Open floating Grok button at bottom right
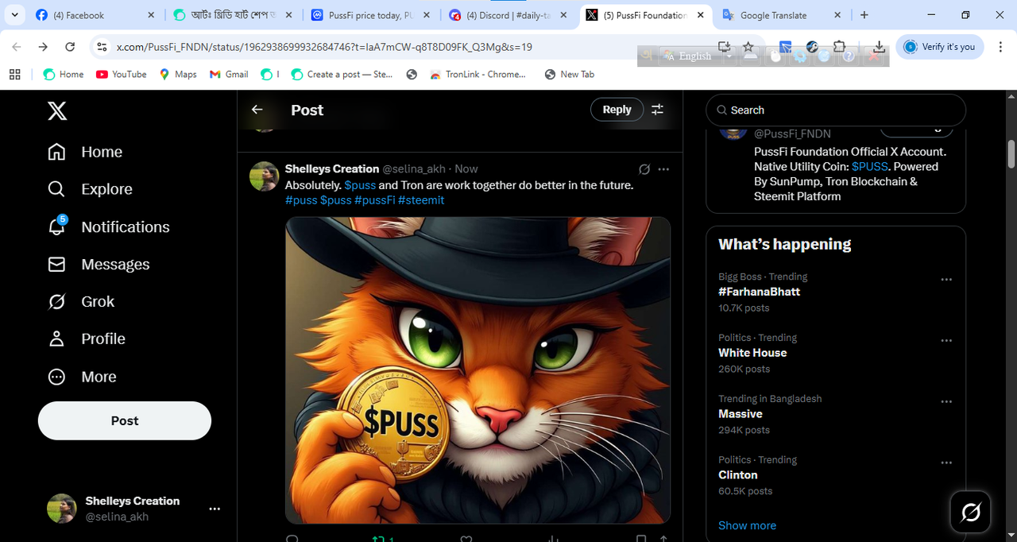 click(x=971, y=513)
